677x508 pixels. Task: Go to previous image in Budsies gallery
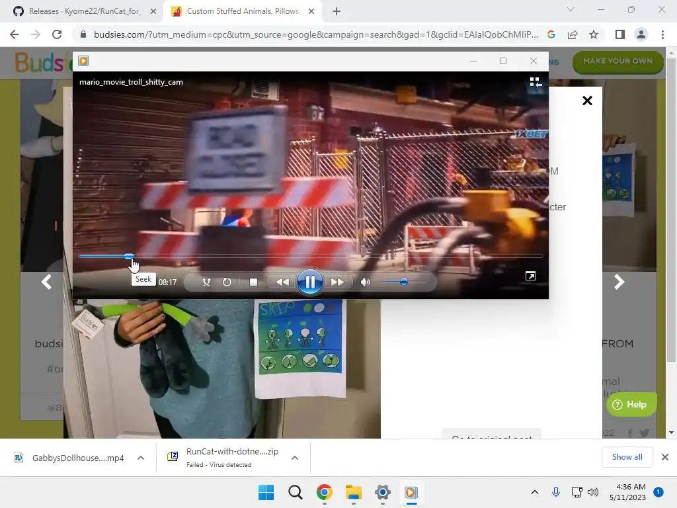(47, 282)
